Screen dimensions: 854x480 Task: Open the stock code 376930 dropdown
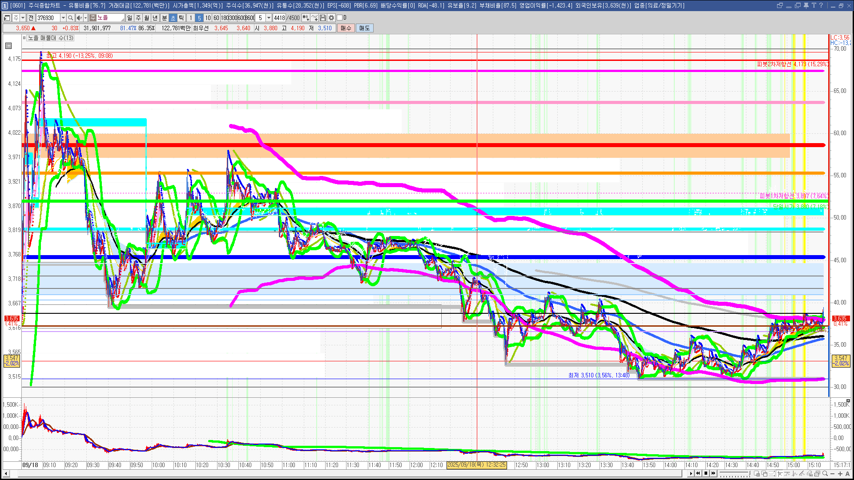63,18
